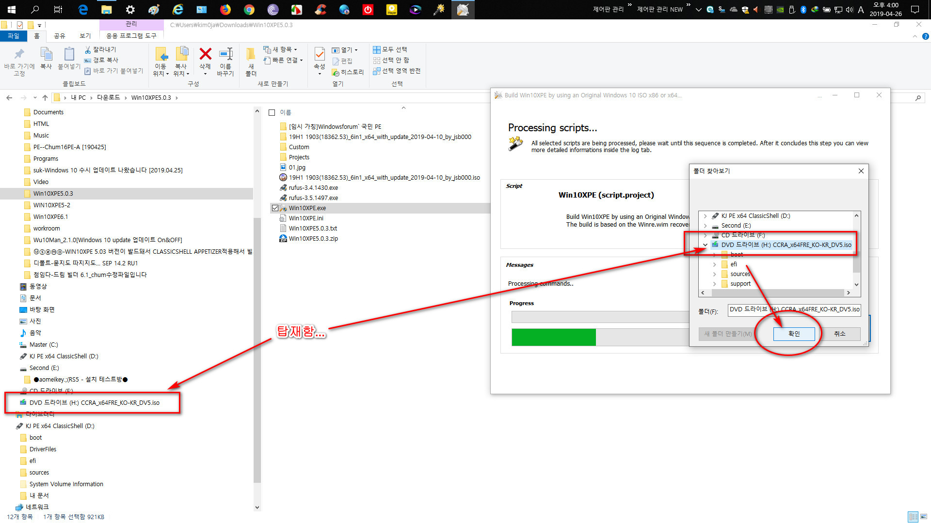The image size is (931, 523).
Task: Click Copy path (경로 복사)
Action: point(101,60)
